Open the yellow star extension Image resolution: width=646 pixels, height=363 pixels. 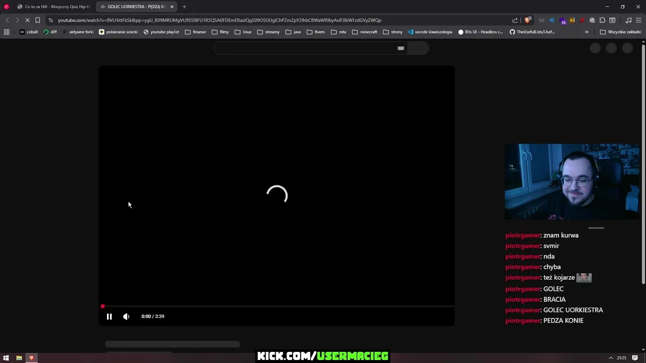point(572,20)
